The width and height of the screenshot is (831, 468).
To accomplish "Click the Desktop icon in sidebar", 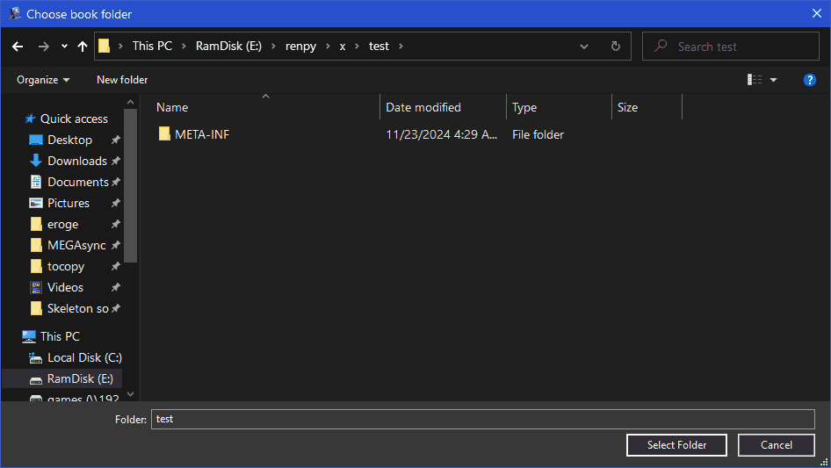I will pyautogui.click(x=35, y=140).
